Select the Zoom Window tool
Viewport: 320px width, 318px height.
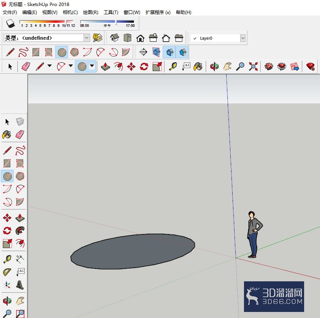pyautogui.click(x=20, y=313)
